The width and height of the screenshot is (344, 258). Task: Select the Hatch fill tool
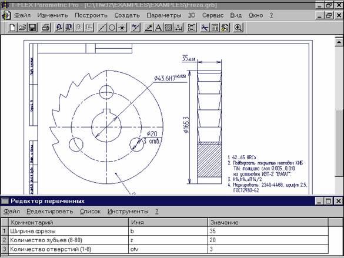point(169,28)
